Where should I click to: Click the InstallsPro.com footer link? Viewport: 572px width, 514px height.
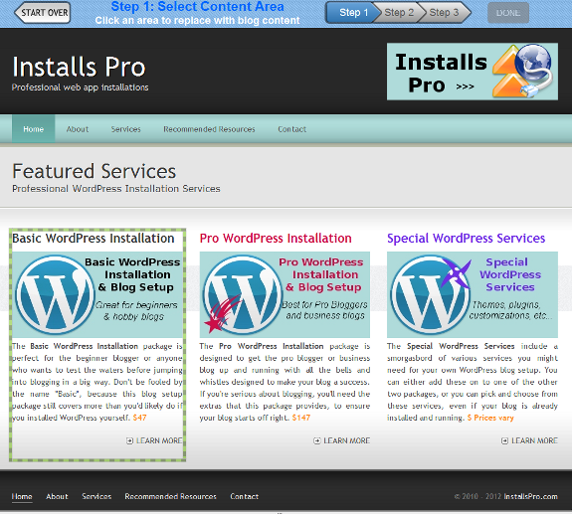pyautogui.click(x=531, y=496)
